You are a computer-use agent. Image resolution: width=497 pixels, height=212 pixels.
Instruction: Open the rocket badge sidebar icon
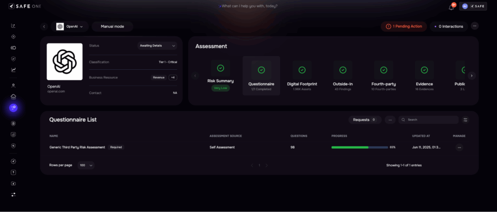[x=13, y=161]
